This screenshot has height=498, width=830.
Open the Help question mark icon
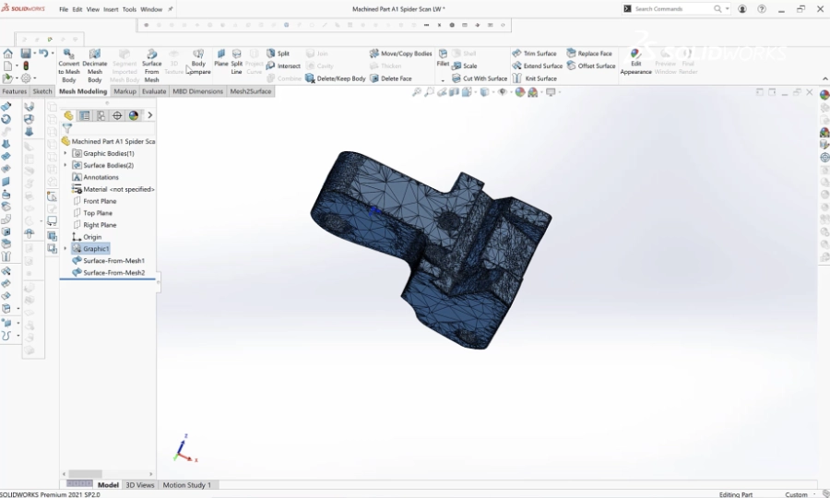click(761, 9)
